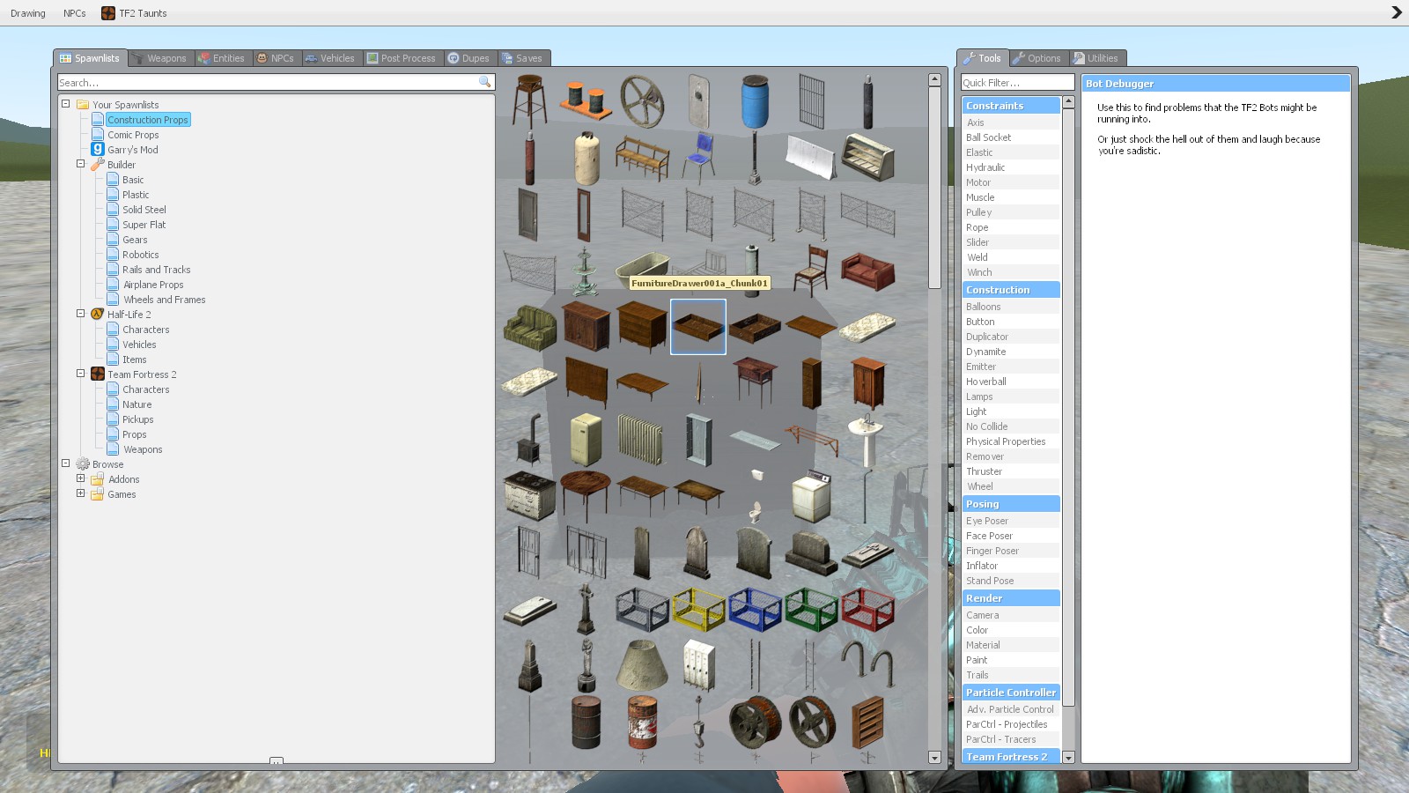Spawn the FurnitureDrawer001a_Chunk01 drawer prop
The height and width of the screenshot is (793, 1409).
point(698,327)
